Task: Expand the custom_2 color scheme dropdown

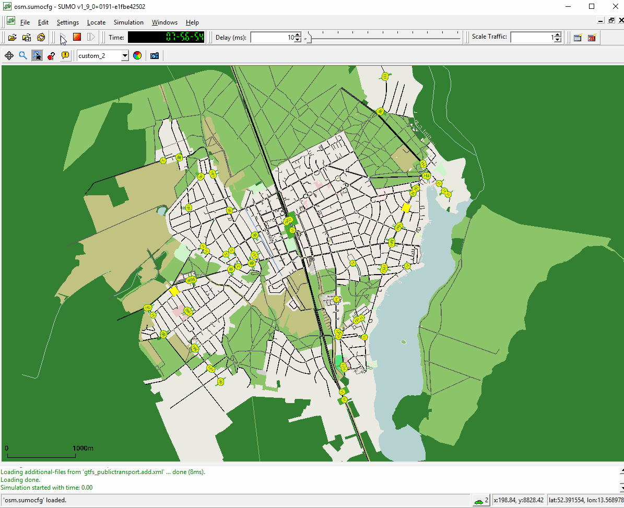Action: [125, 56]
